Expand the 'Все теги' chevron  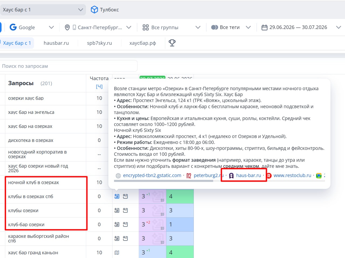248,27
